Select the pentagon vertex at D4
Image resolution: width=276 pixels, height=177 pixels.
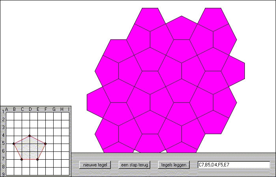pyautogui.click(x=30, y=136)
